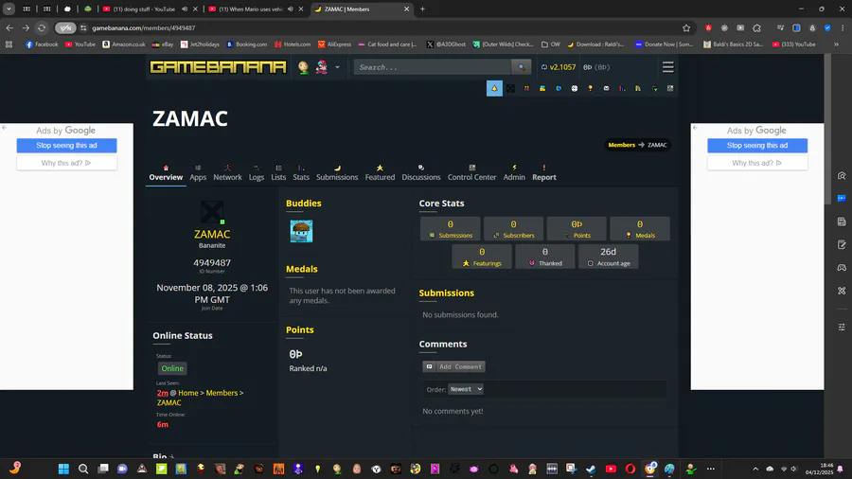Mute the 'When Mario uses vehic' tab audio
This screenshot has height=479, width=852.
coord(291,9)
